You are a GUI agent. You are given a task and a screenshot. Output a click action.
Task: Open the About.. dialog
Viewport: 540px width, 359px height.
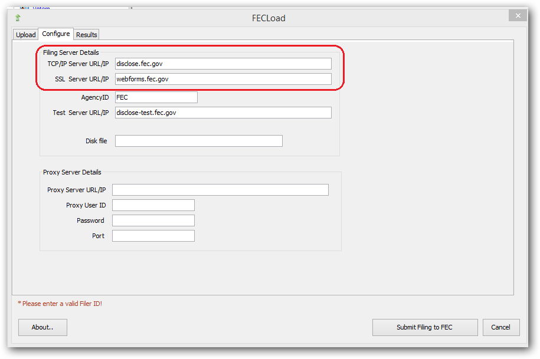point(42,327)
